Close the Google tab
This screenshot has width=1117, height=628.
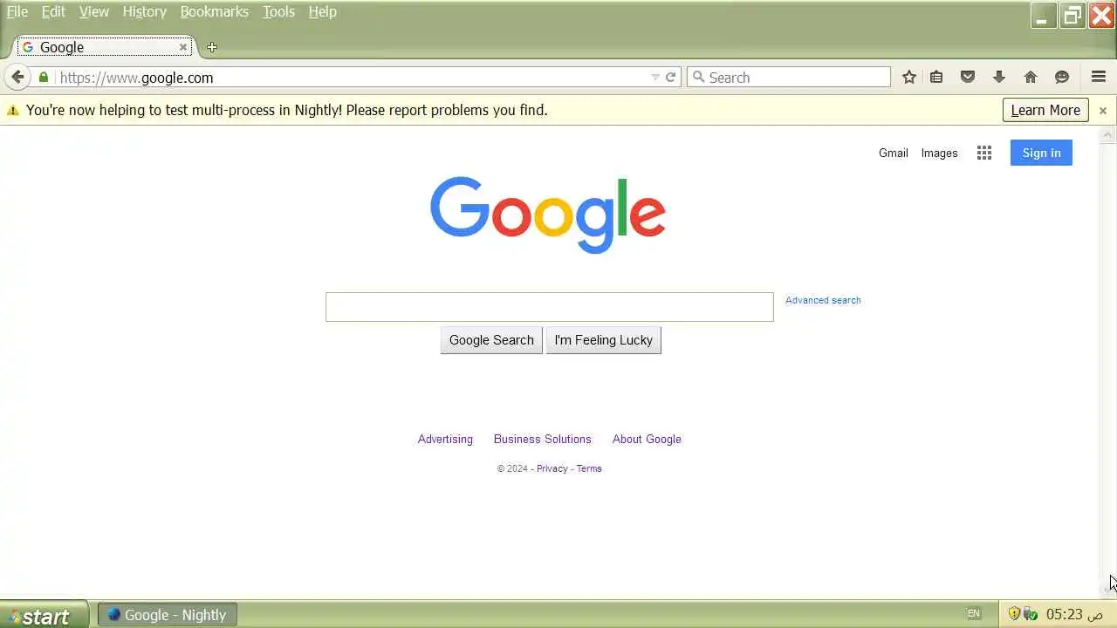[183, 47]
